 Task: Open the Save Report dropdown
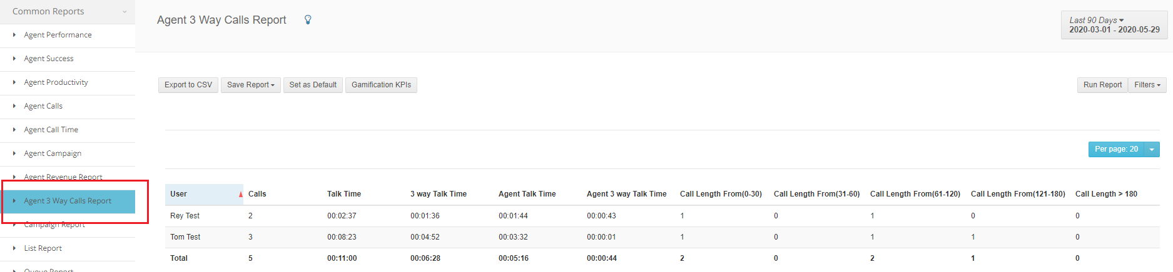[251, 85]
